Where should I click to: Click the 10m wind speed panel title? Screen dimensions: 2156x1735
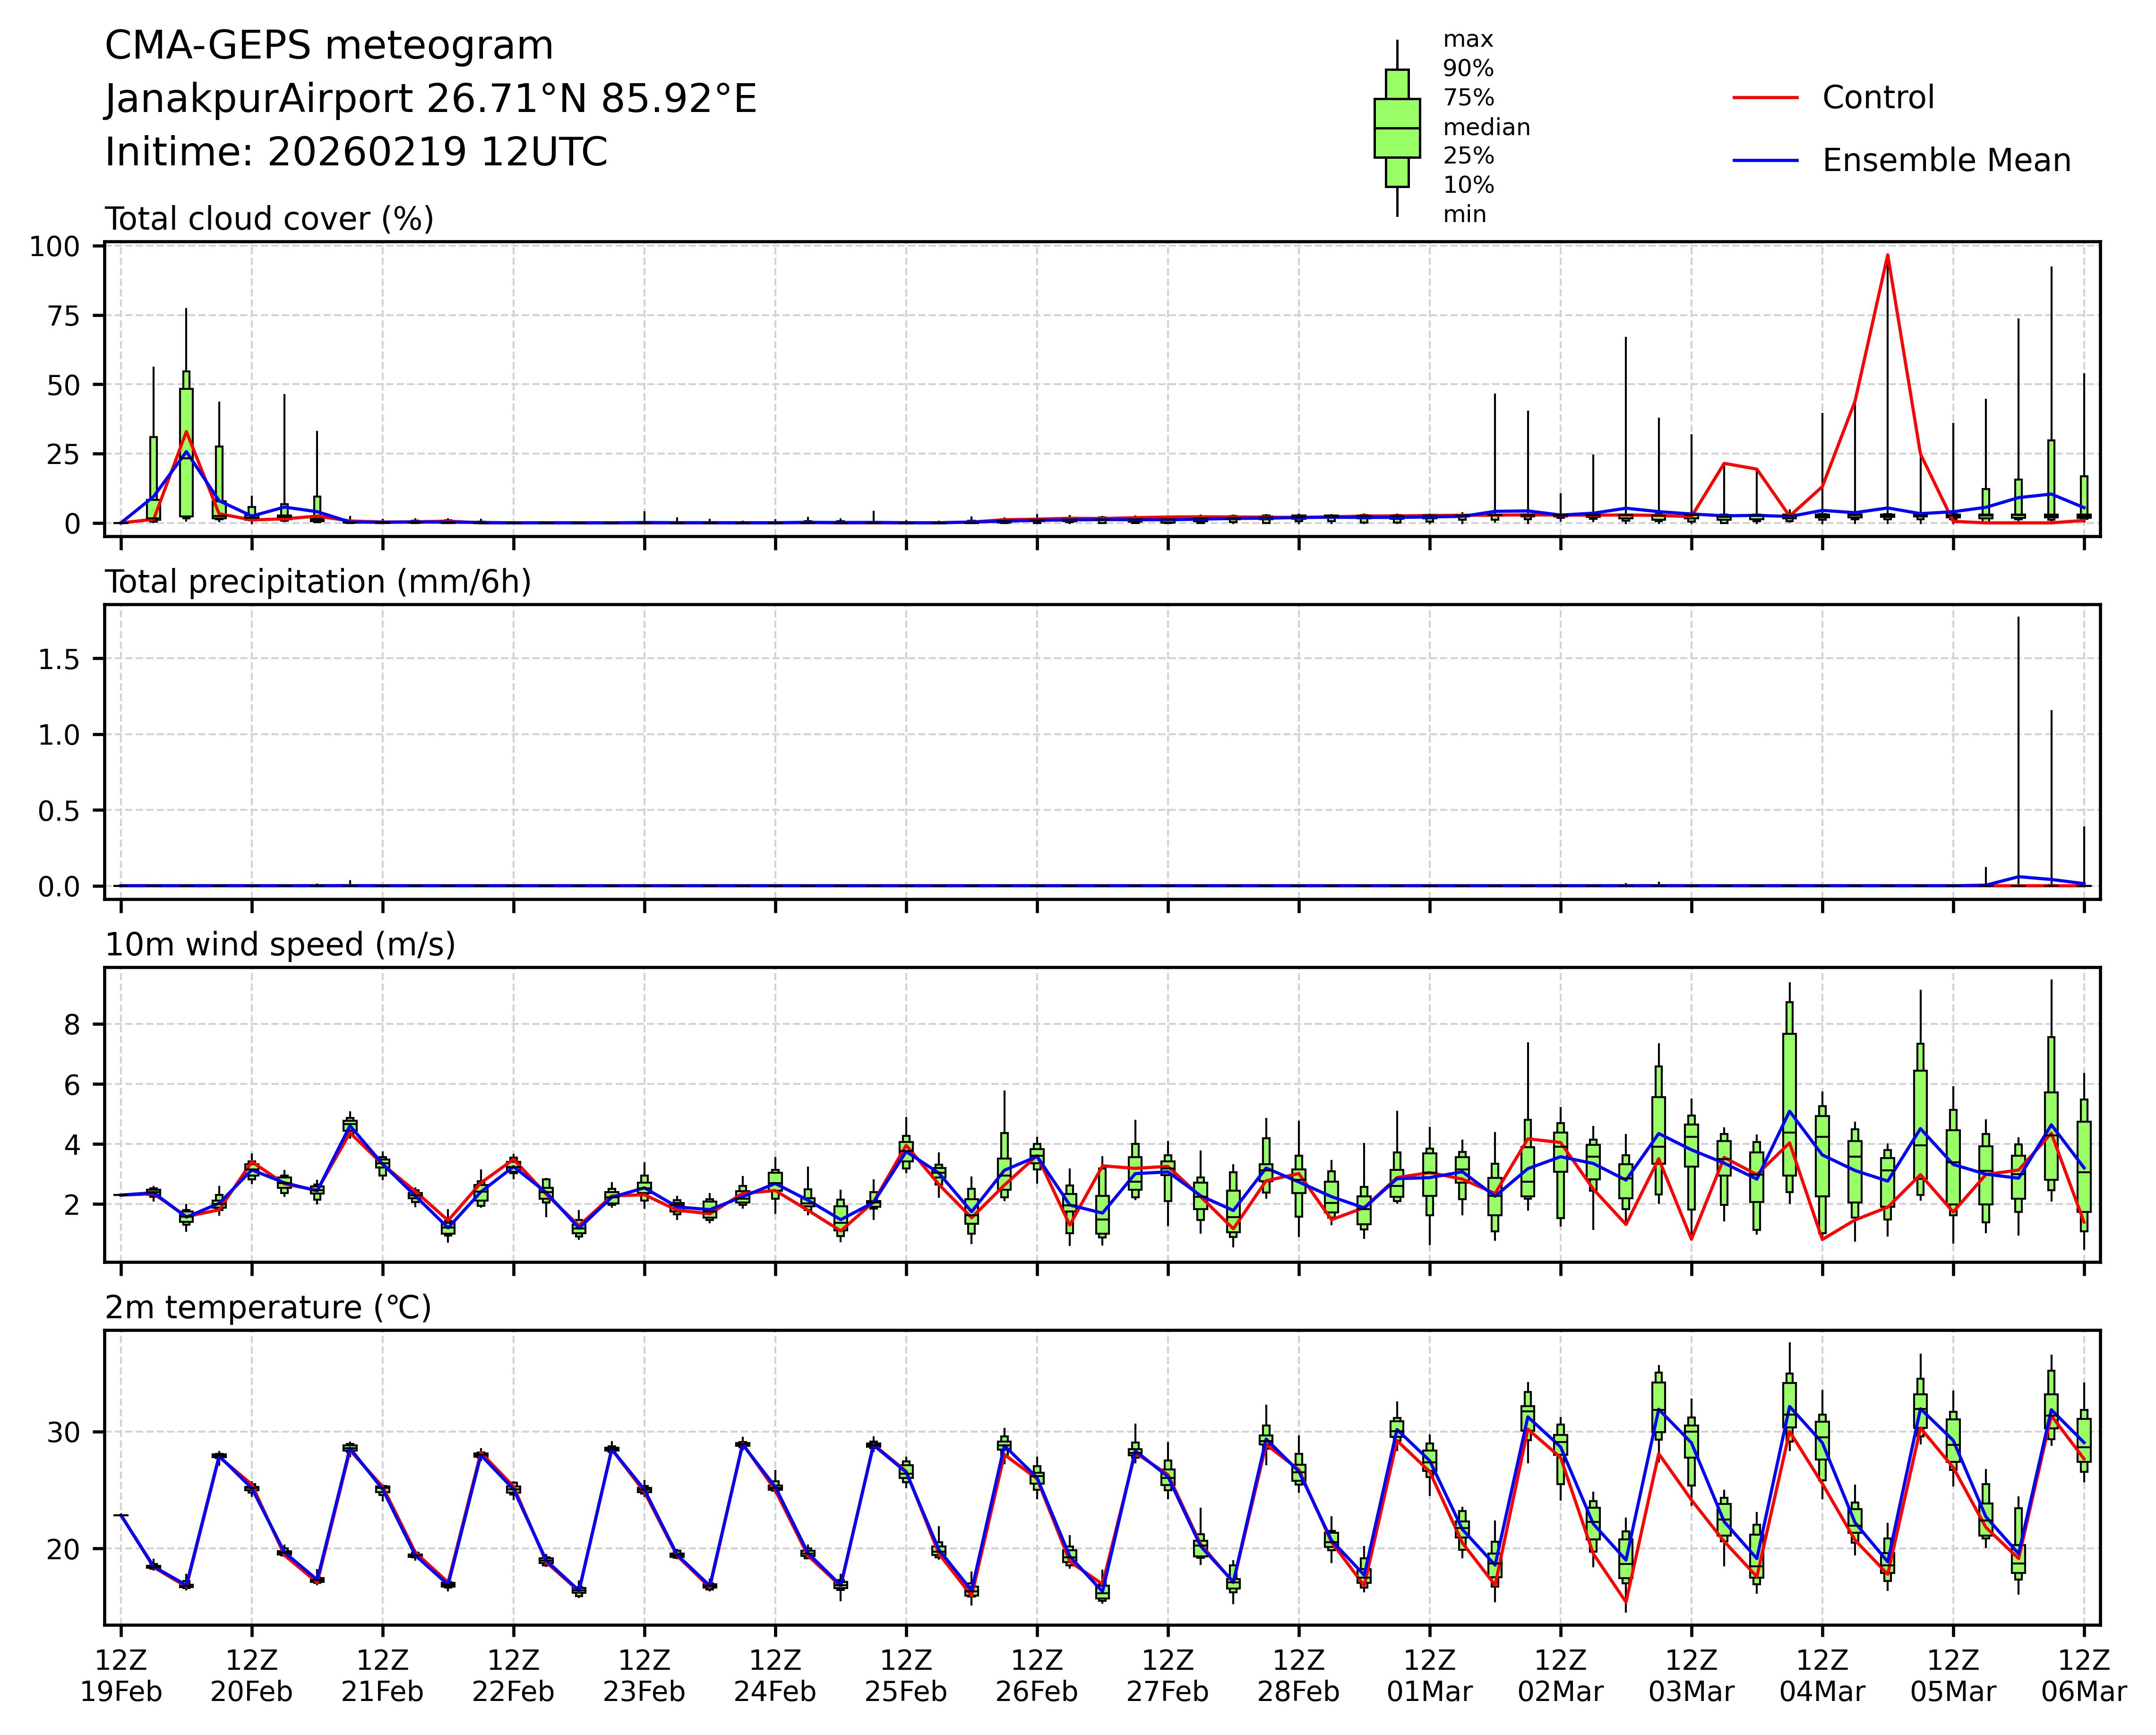(280, 945)
